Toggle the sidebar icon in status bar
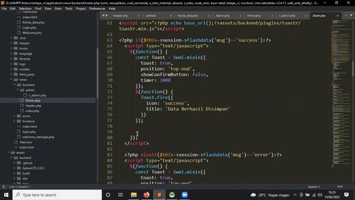 tap(4, 187)
